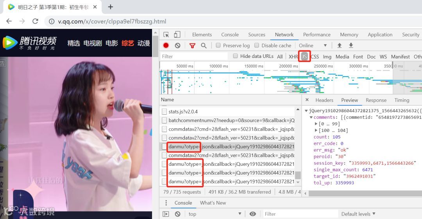Activate the inspect element picker icon
422x219 pixels.
pos(166,34)
